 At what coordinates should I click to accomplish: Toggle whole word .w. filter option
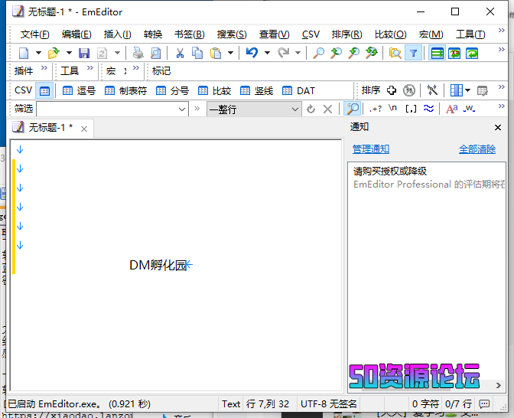(469, 108)
